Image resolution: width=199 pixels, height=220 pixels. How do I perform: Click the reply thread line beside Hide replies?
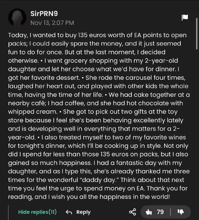click(9, 213)
